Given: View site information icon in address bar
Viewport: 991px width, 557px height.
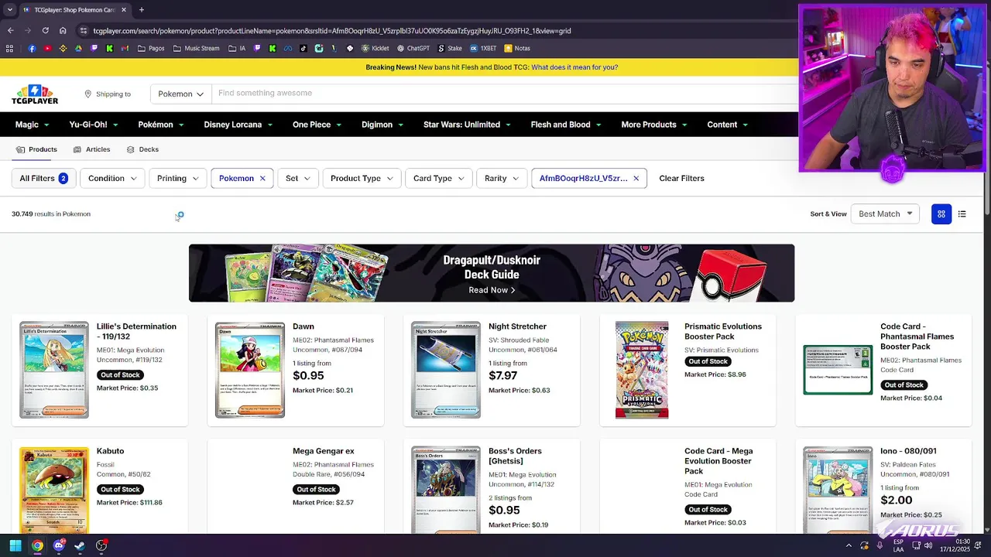Looking at the screenshot, I should point(82,31).
